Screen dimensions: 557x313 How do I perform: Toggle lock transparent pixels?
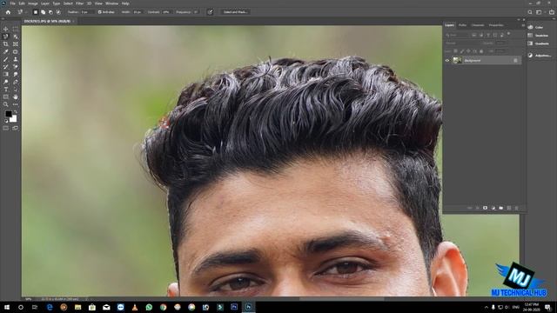(455, 51)
